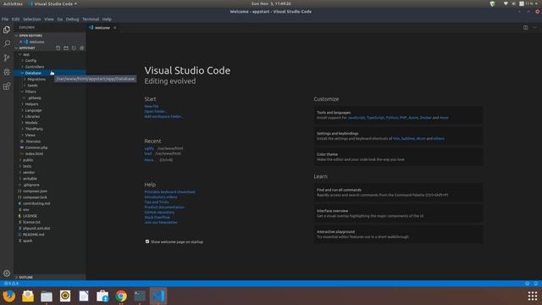Open the Stack Overflow help link
The image size is (542, 305).
(x=157, y=218)
